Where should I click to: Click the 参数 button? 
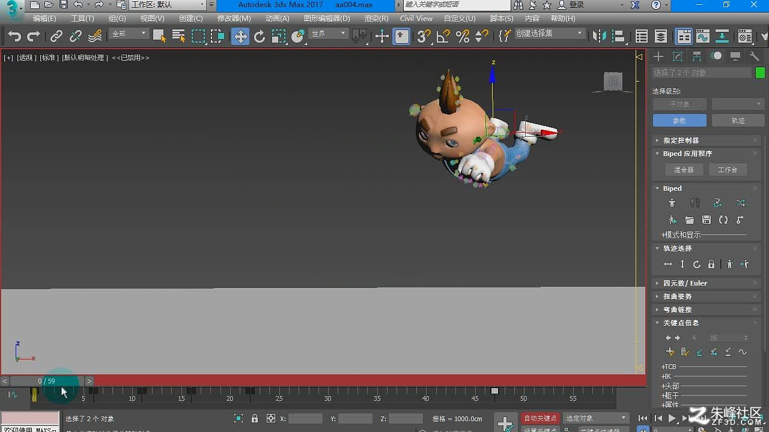pyautogui.click(x=679, y=121)
